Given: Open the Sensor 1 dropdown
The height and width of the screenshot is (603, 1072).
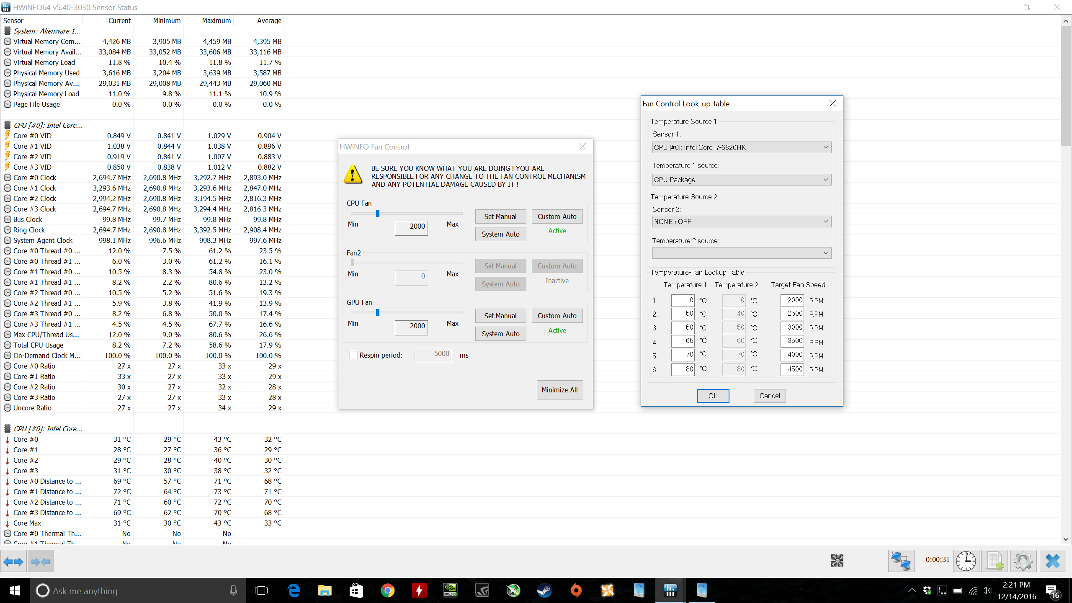Looking at the screenshot, I should (x=742, y=147).
